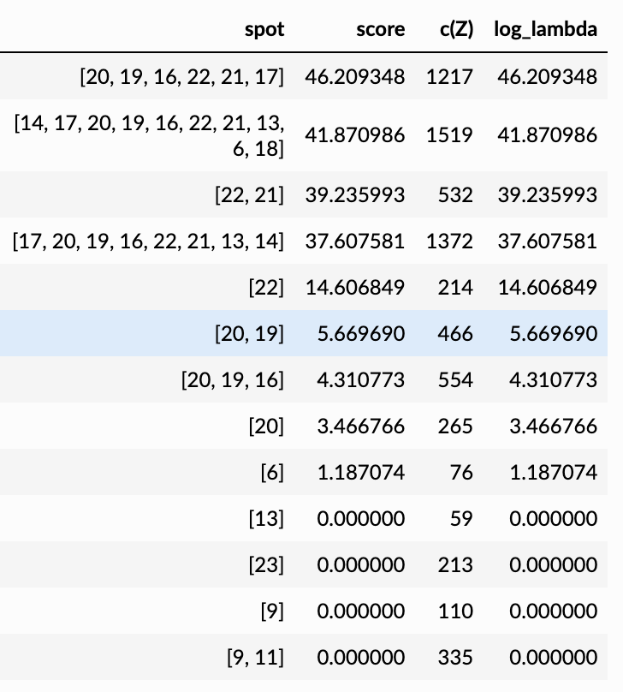The height and width of the screenshot is (692, 623).
Task: Click score value 46.209348
Action: 355,77
